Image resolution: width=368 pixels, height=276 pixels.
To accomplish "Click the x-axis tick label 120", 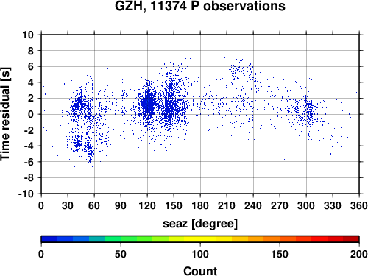I will click(147, 205).
